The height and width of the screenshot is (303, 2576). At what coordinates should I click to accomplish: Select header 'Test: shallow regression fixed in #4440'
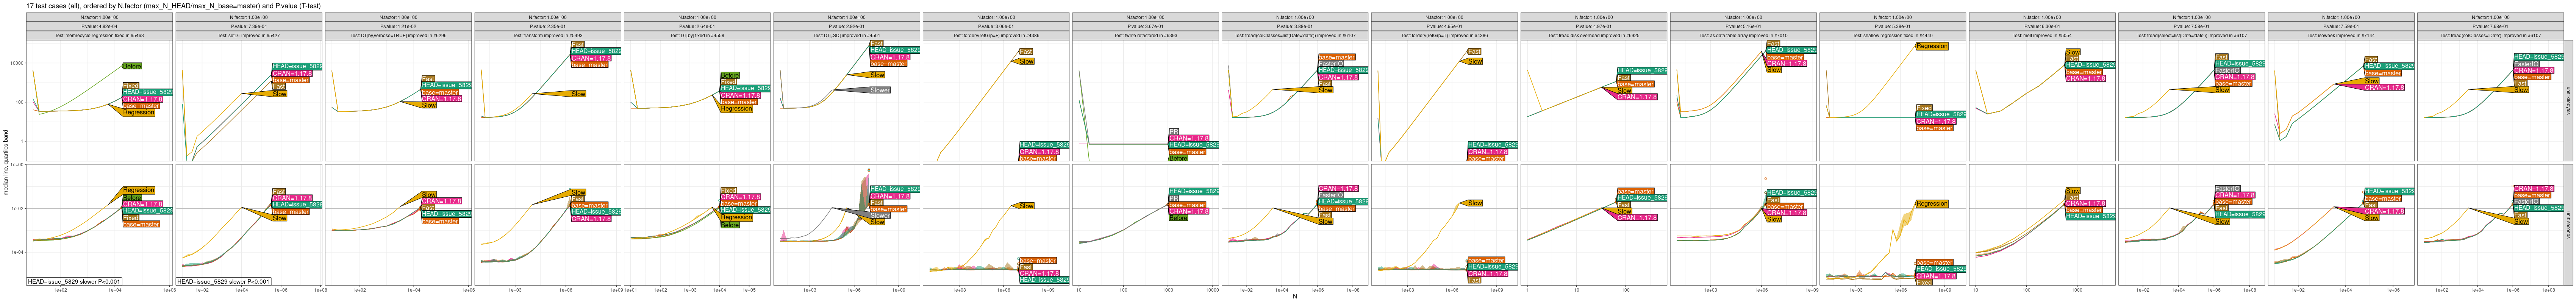tap(1893, 35)
